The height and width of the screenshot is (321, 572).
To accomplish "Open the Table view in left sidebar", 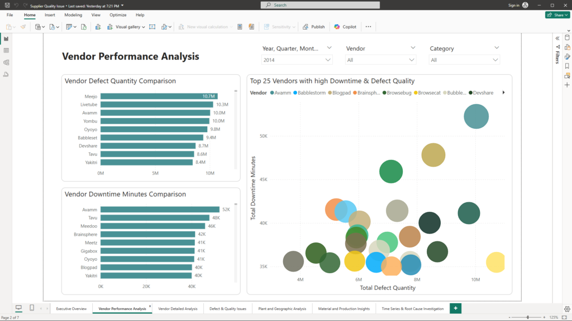I will click(x=6, y=50).
